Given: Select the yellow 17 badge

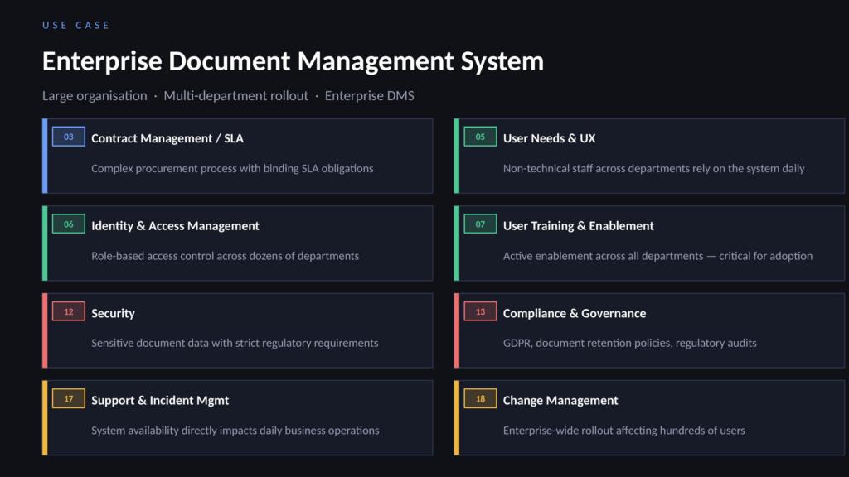Looking at the screenshot, I should (68, 399).
